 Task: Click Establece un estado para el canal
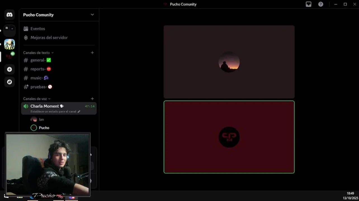53,111
